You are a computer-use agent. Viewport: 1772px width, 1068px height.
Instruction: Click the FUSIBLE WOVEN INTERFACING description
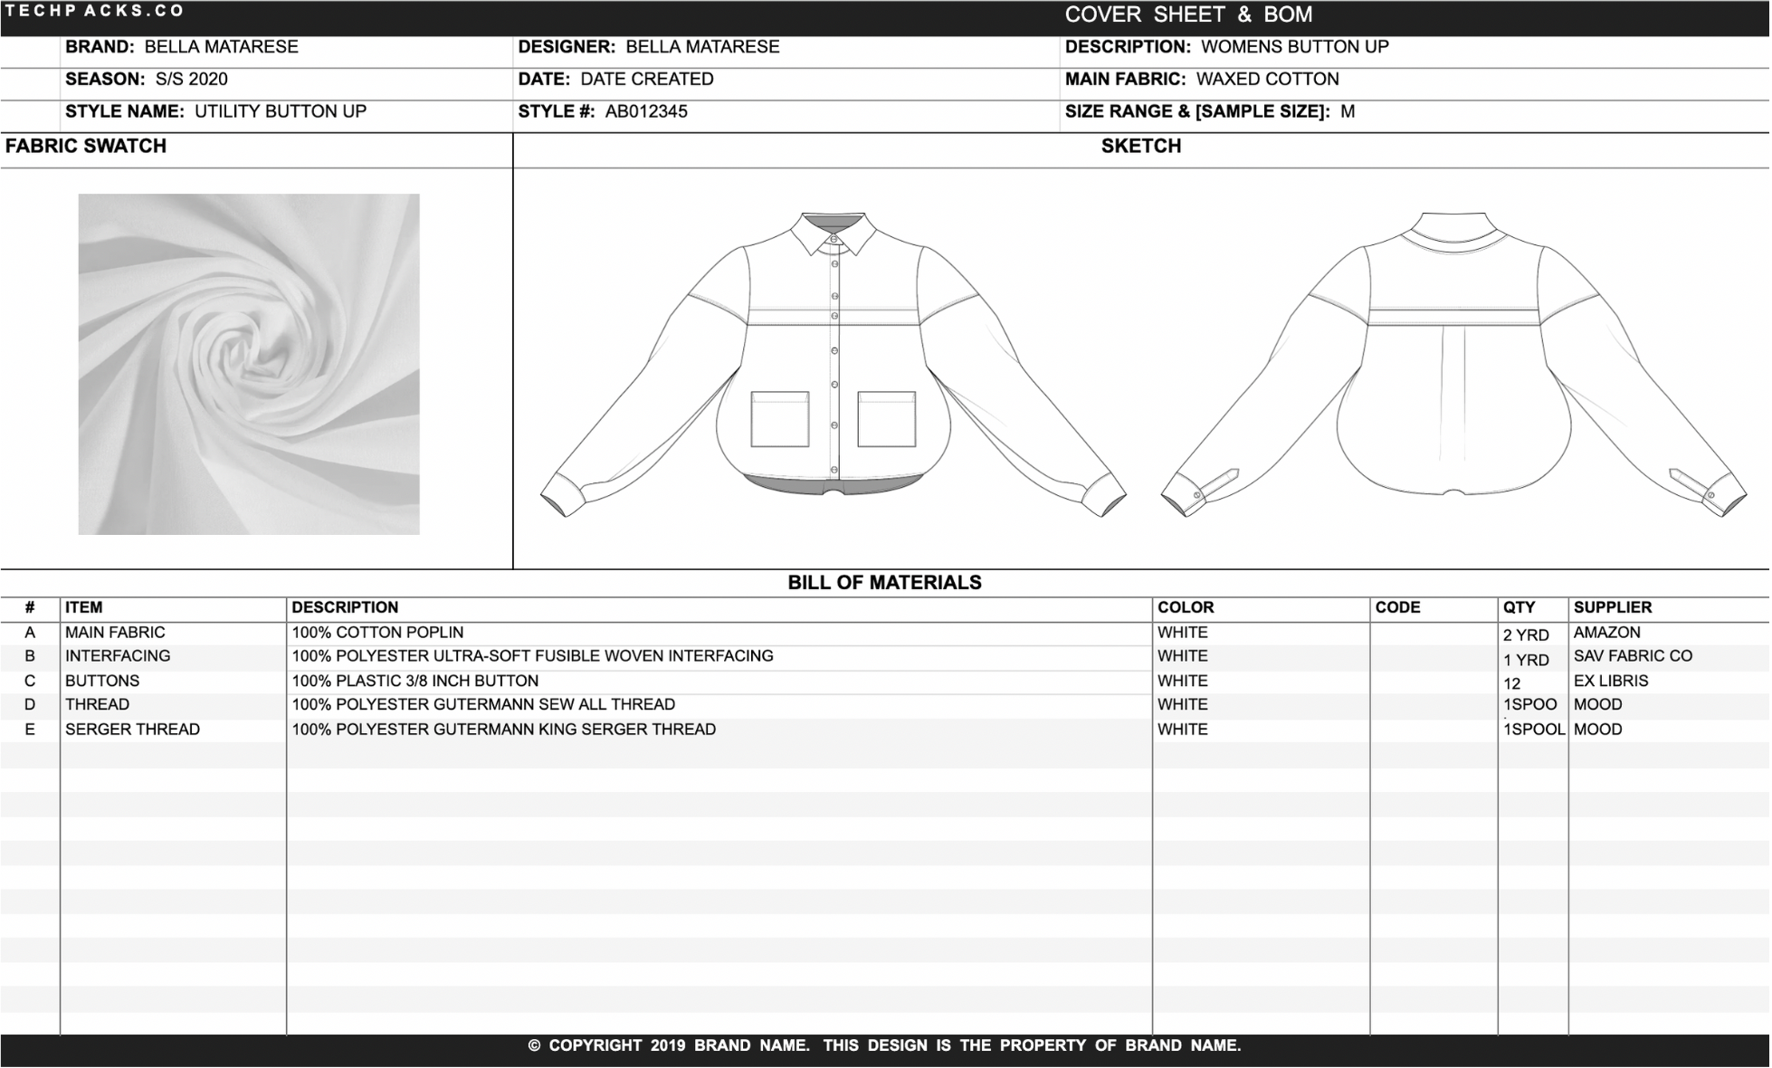(x=532, y=656)
